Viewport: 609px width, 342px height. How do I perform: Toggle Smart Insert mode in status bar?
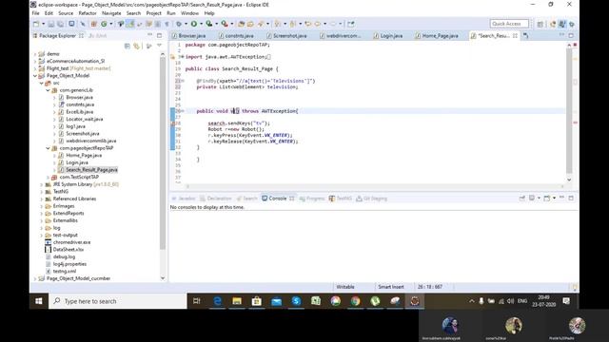[391, 287]
